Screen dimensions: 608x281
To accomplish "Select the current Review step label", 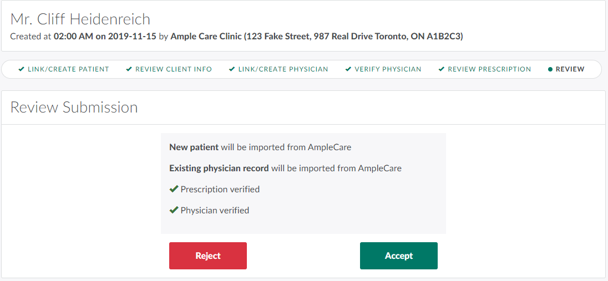I will 570,69.
